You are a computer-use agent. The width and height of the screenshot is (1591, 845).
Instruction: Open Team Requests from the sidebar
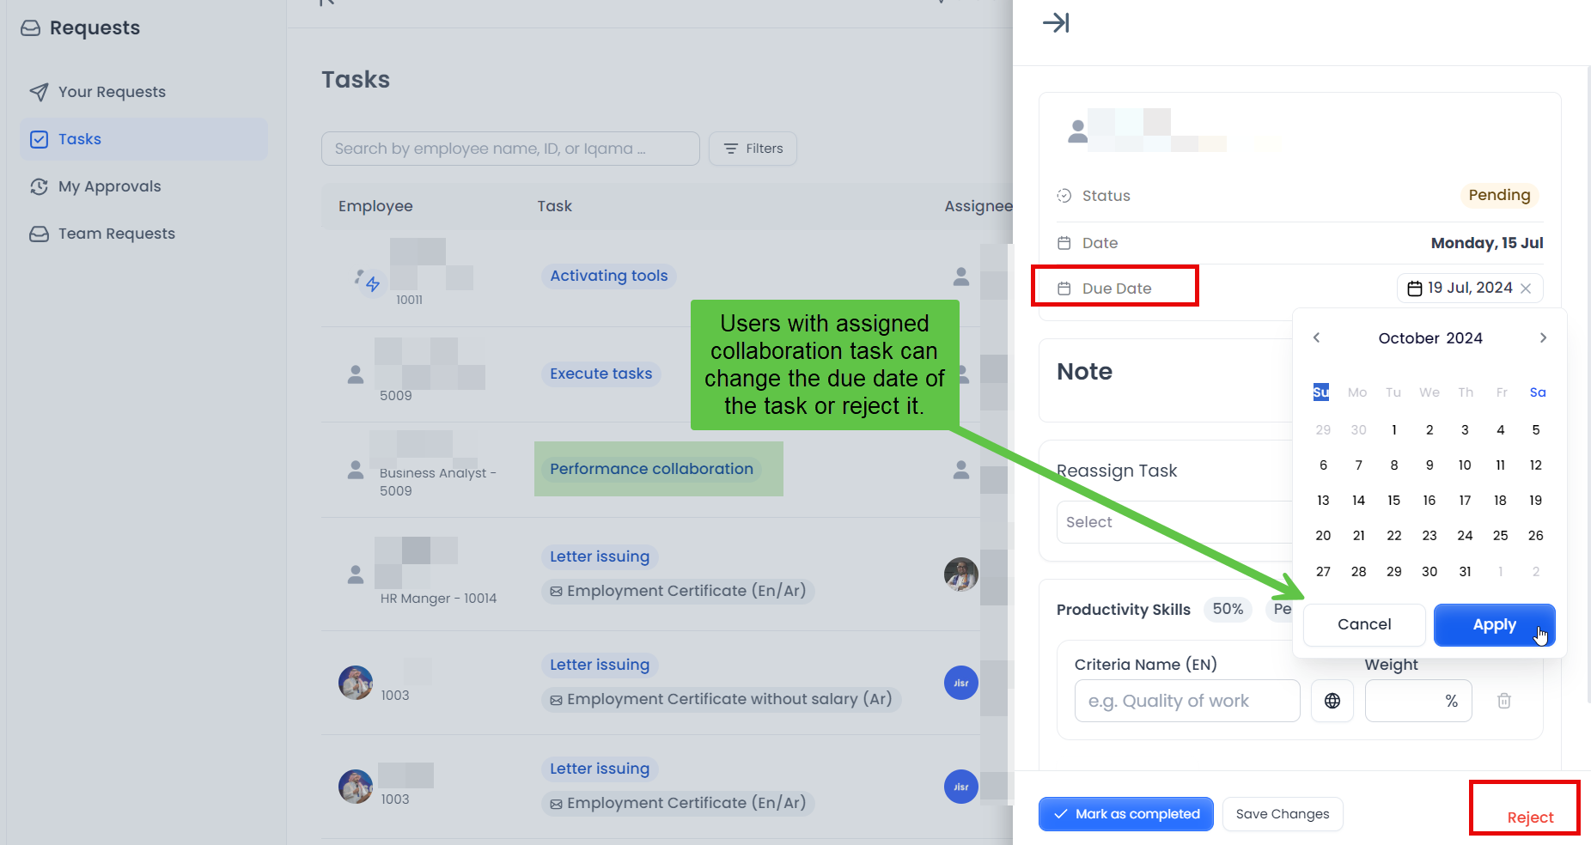(115, 233)
